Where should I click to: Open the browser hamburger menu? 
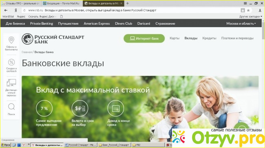point(245,3)
